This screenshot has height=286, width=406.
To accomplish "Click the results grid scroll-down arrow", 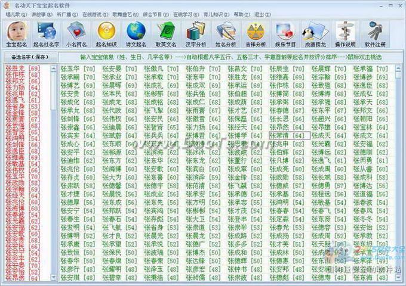I will pyautogui.click(x=398, y=278).
